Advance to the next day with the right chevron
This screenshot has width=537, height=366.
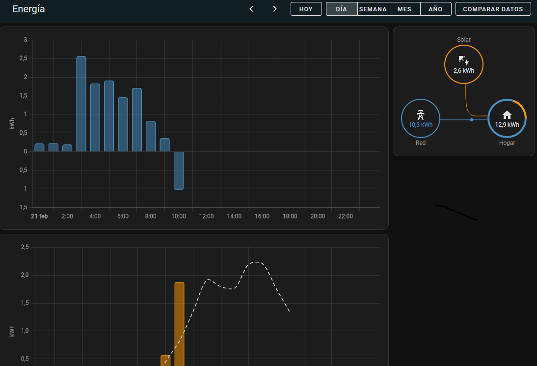coord(275,9)
